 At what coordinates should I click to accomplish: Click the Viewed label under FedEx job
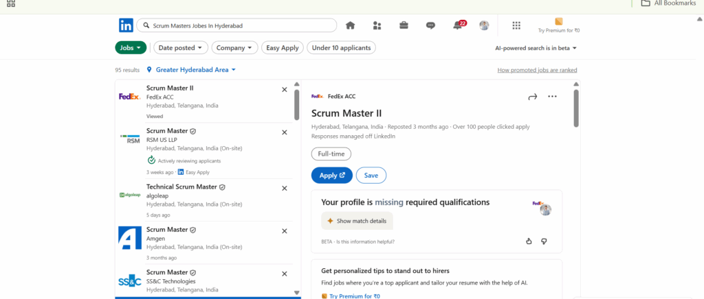click(155, 117)
